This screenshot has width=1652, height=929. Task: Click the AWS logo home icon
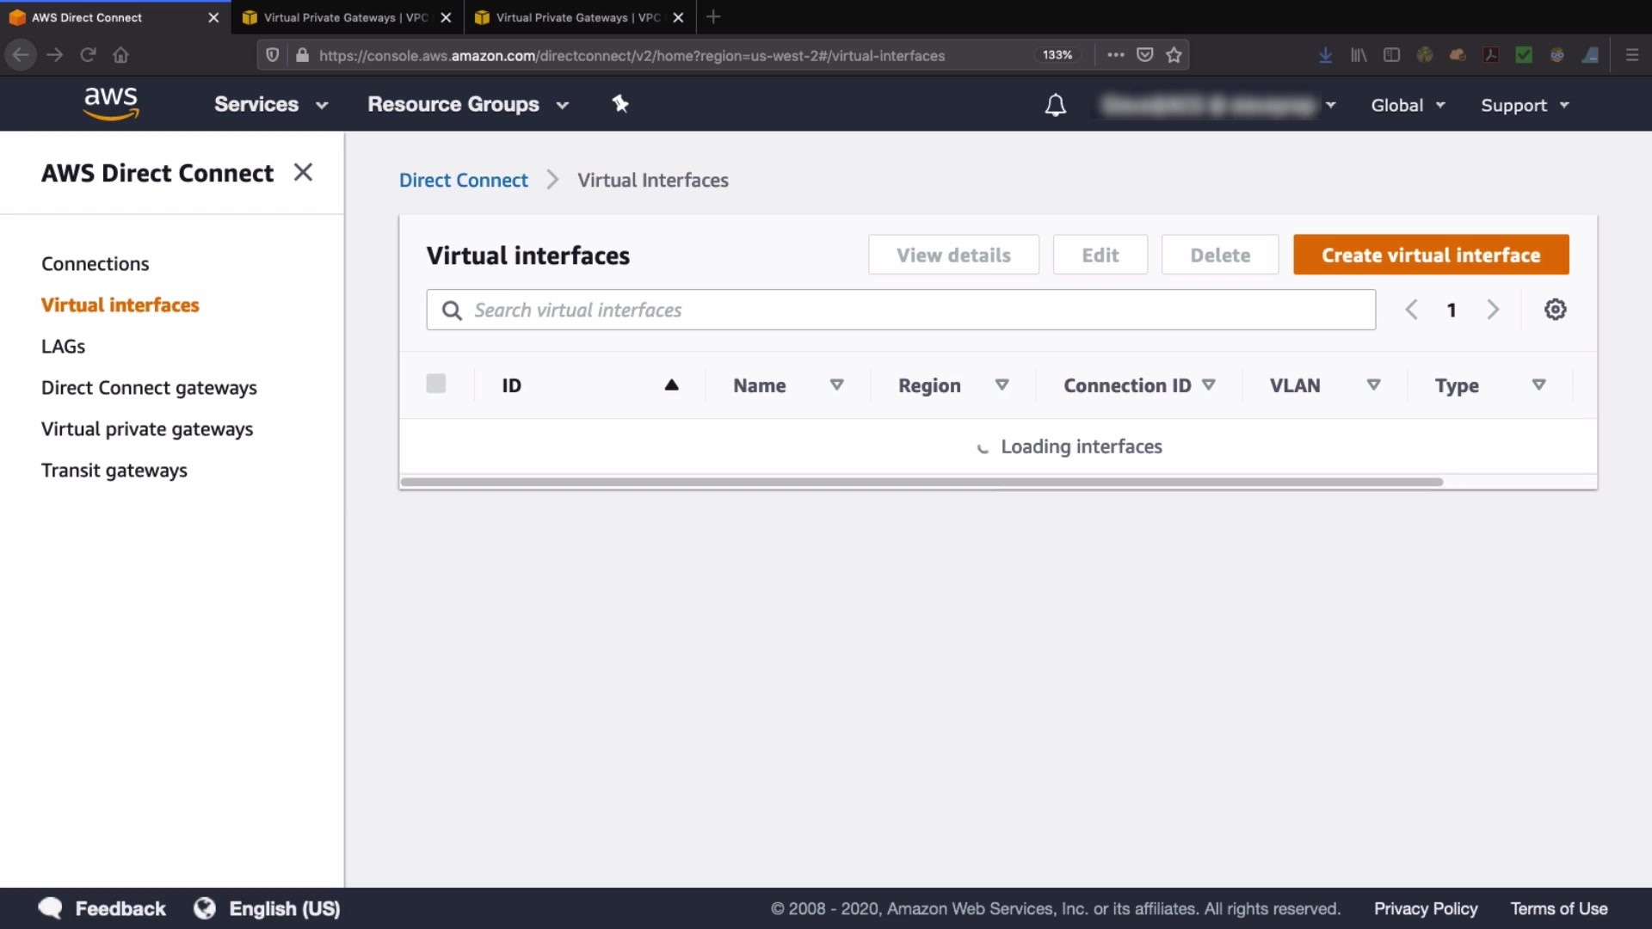(x=111, y=103)
